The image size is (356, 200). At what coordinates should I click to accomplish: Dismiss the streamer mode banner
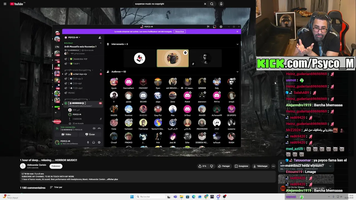pos(237,31)
